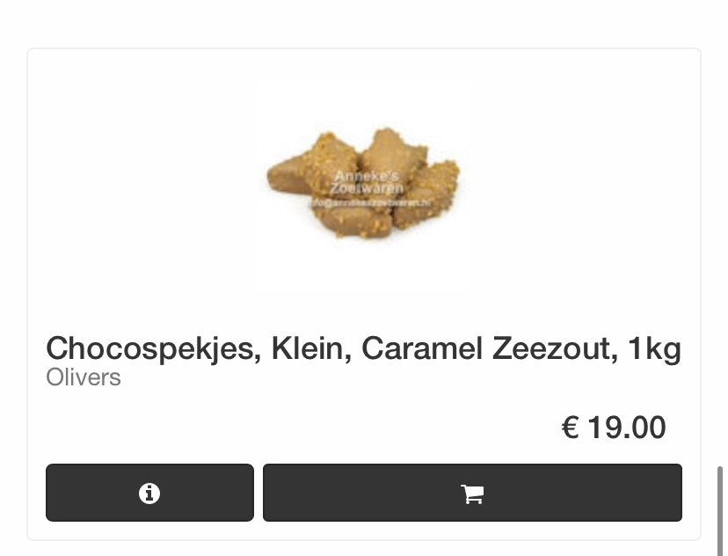Image resolution: width=728 pixels, height=556 pixels.
Task: Add Chocospekjes to cart with the cart button
Action: click(472, 493)
